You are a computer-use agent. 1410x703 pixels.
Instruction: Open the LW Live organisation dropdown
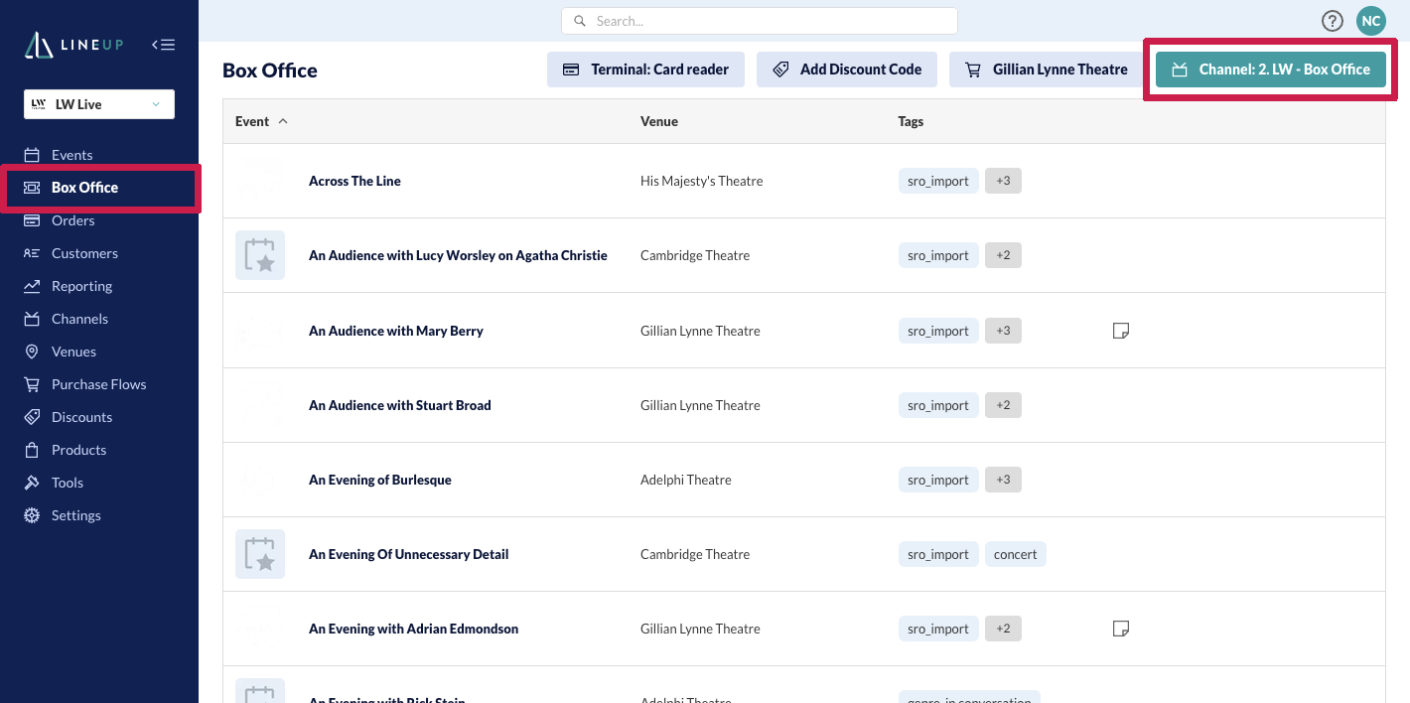click(99, 104)
